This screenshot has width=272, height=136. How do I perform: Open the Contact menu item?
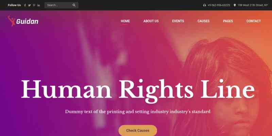click(254, 21)
